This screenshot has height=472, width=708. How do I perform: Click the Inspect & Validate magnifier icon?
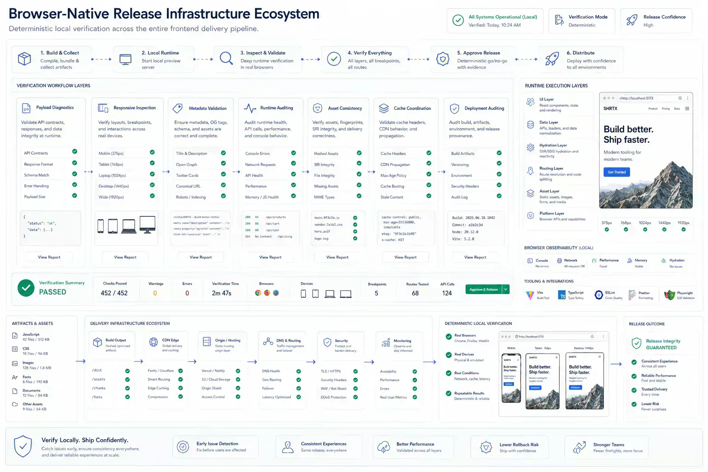(x=226, y=59)
